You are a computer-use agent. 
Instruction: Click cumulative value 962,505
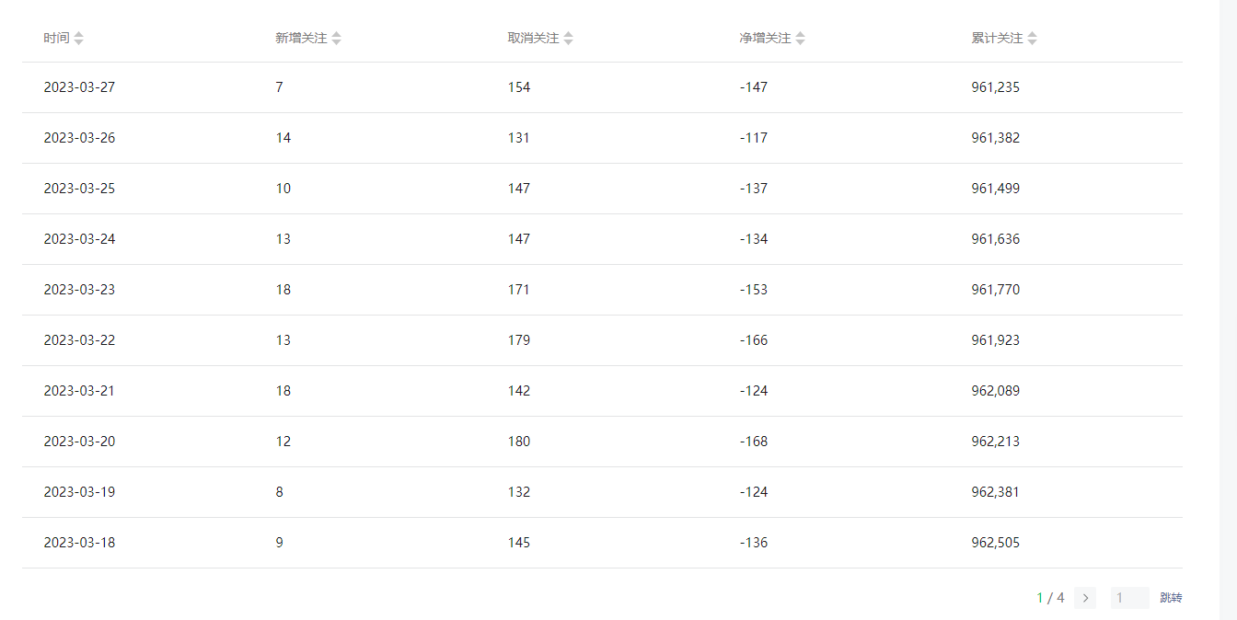pyautogui.click(x=995, y=543)
